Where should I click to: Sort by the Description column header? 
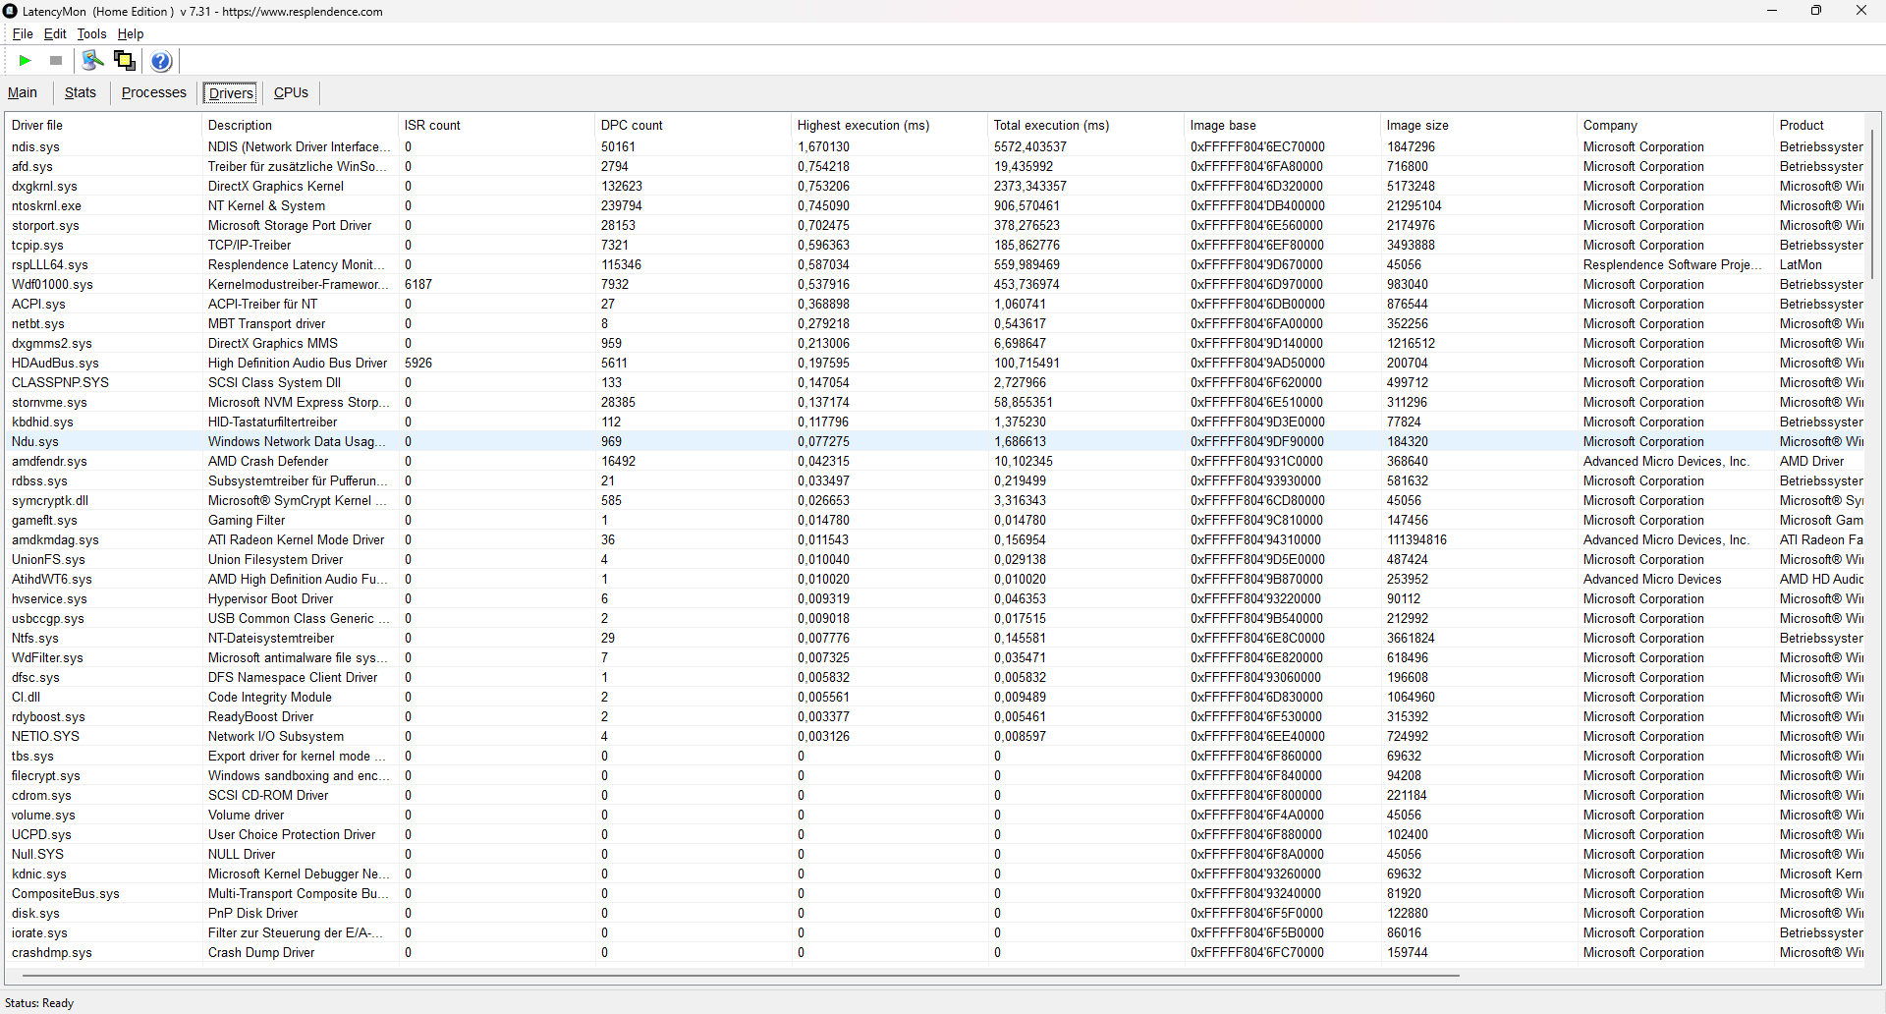pyautogui.click(x=301, y=125)
